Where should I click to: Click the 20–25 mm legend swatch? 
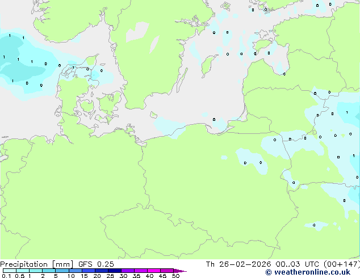102,271
